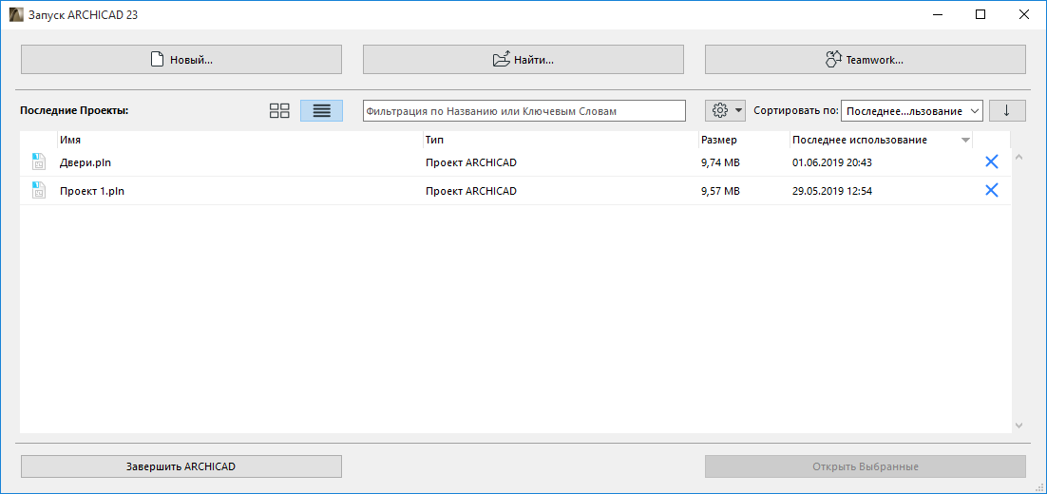
Task: Sort by the Имя column header
Action: point(239,140)
